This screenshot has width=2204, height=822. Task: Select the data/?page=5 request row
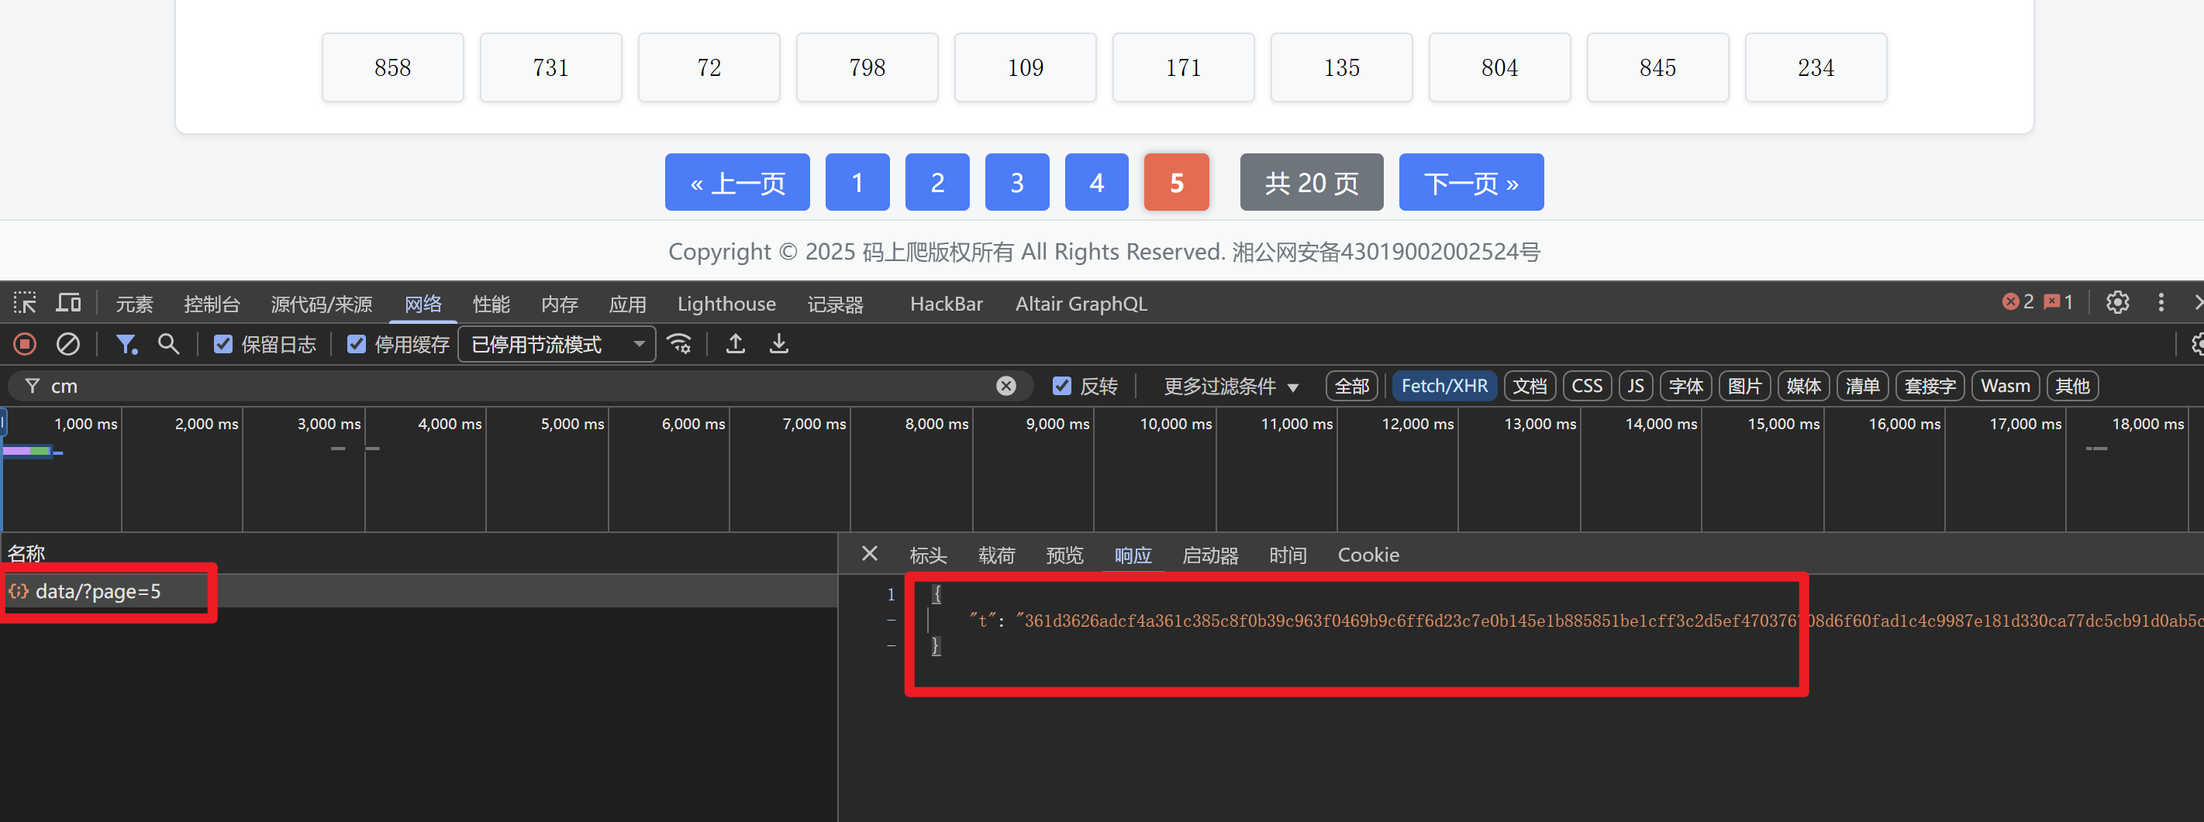[419, 591]
